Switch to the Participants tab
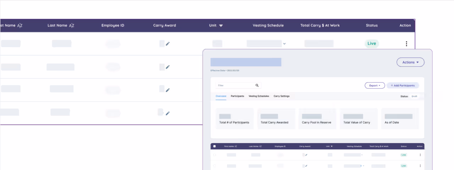 point(237,96)
